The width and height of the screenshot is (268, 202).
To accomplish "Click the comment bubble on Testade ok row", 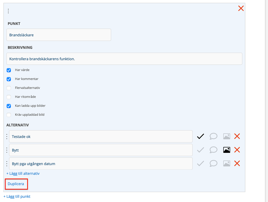I will point(213,136).
